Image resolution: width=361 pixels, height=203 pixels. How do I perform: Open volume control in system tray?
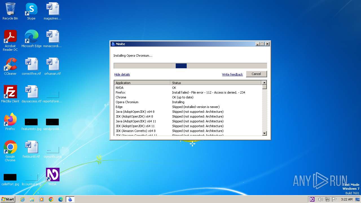320,199
